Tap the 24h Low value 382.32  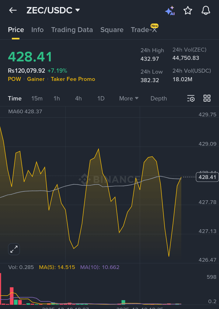(150, 80)
